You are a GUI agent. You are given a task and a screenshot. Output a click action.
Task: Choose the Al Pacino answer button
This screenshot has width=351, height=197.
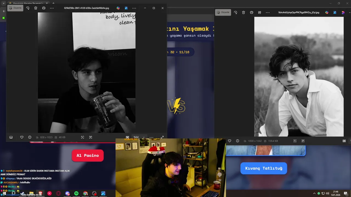pyautogui.click(x=87, y=155)
